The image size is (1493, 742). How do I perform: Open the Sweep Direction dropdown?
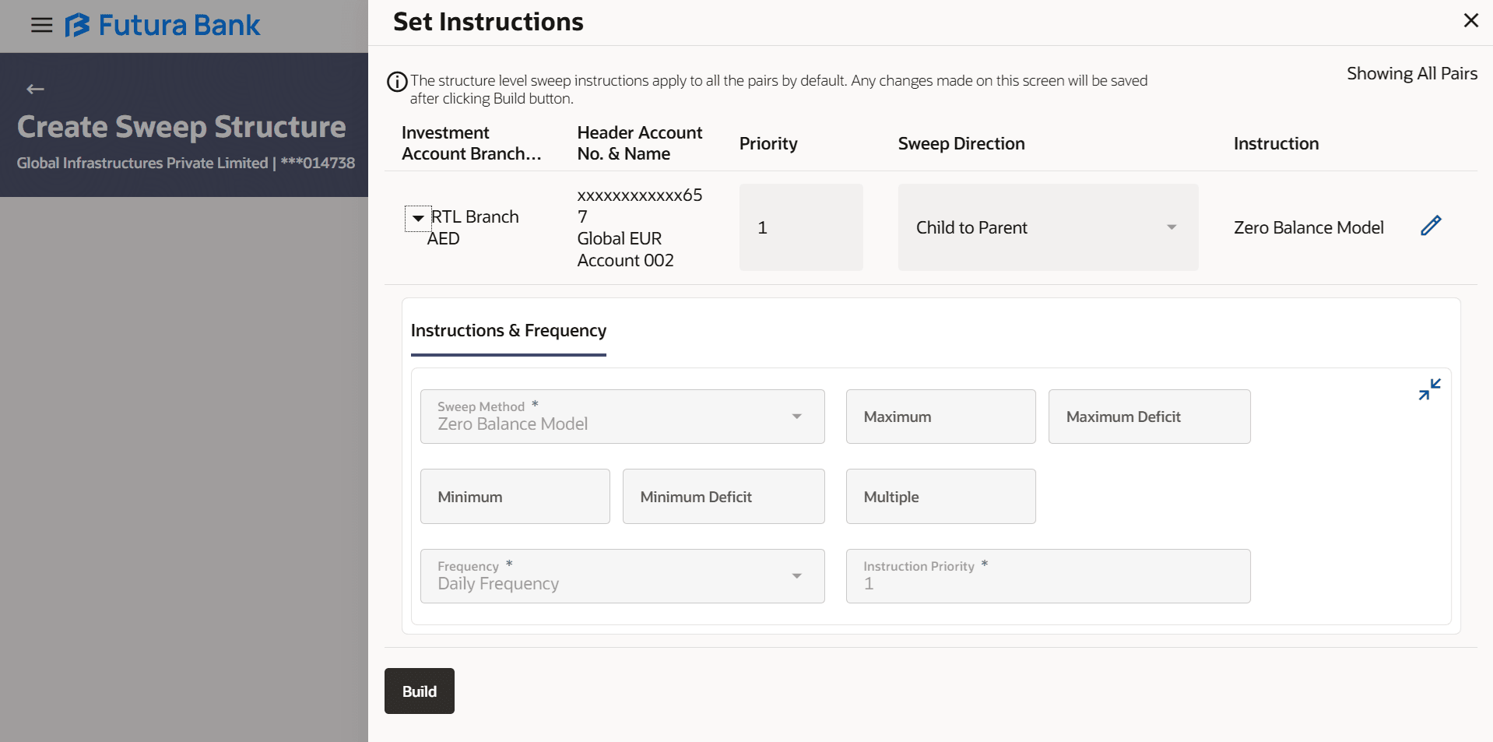coord(1047,227)
